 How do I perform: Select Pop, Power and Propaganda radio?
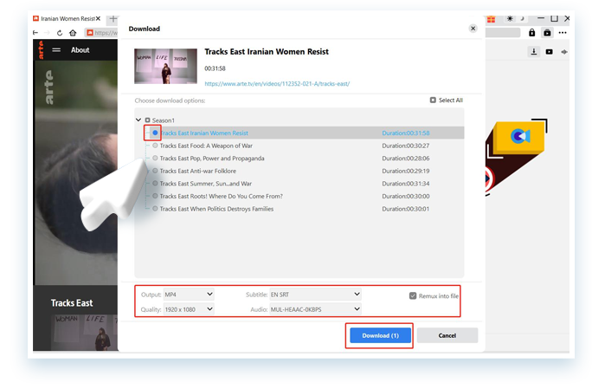(x=155, y=158)
